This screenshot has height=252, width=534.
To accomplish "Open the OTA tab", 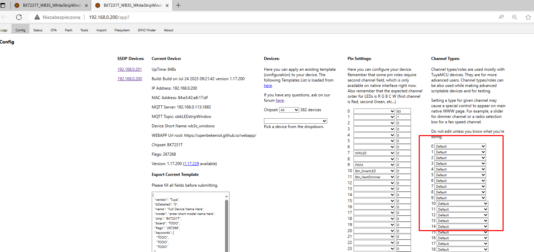I will tap(54, 30).
